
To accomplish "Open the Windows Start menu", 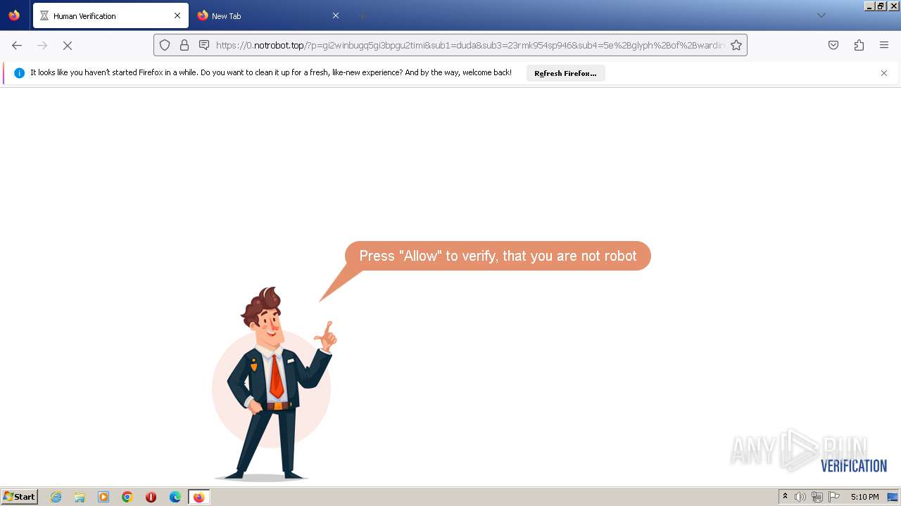I will (x=20, y=497).
